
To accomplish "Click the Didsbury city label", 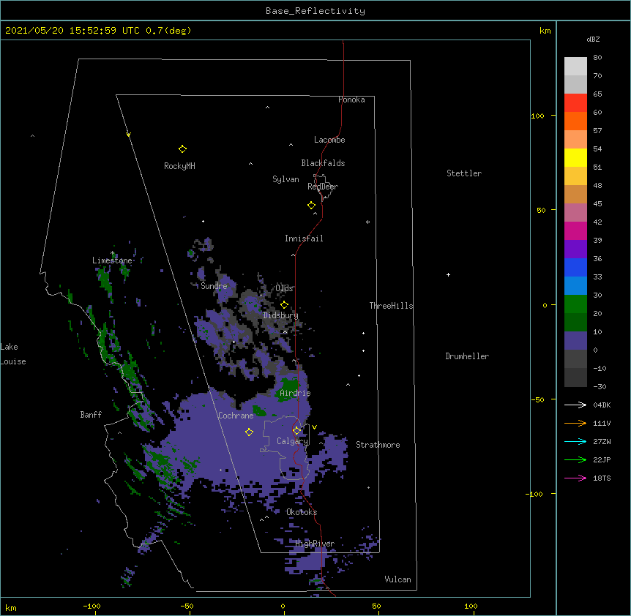I will point(281,315).
